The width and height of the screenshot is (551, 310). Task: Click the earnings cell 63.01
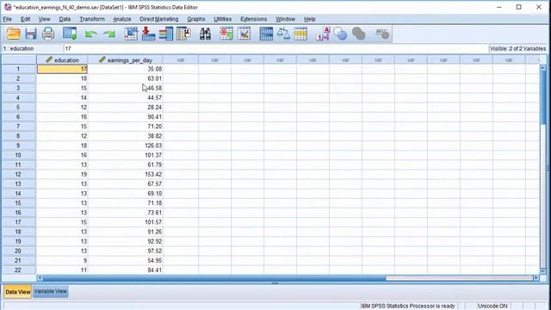pyautogui.click(x=126, y=78)
